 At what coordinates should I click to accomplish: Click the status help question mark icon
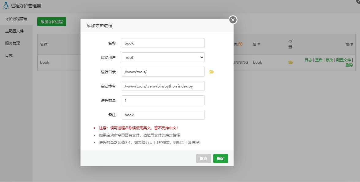pos(240,44)
